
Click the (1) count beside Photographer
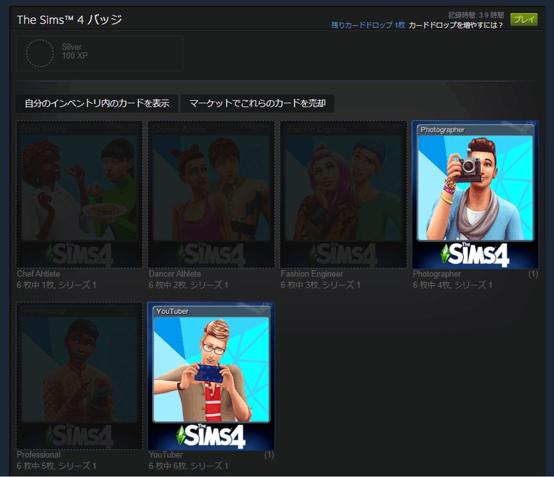pos(533,274)
